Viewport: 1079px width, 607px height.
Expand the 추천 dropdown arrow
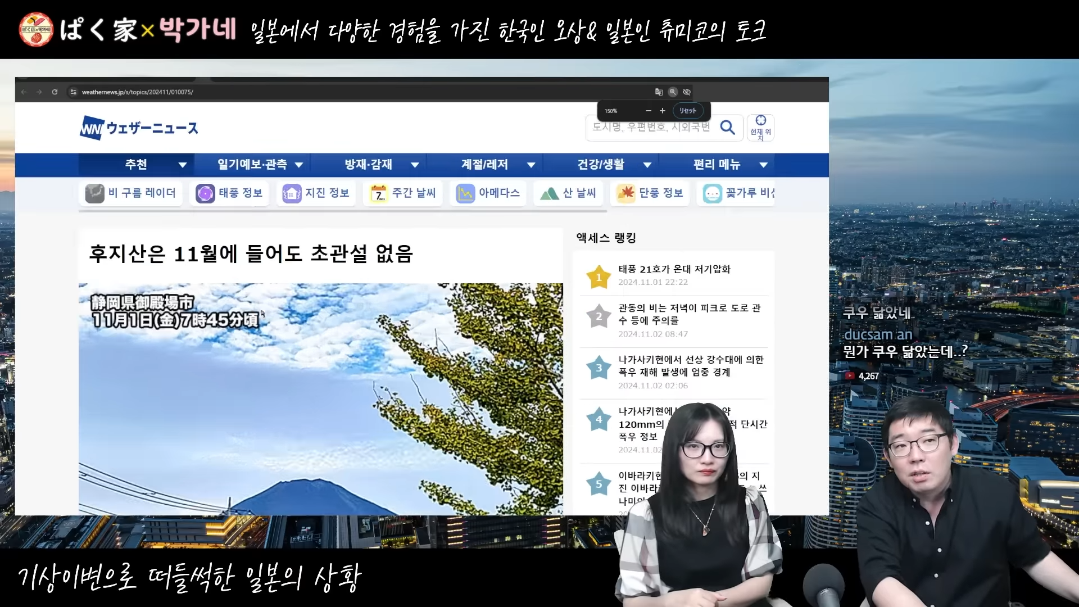183,165
